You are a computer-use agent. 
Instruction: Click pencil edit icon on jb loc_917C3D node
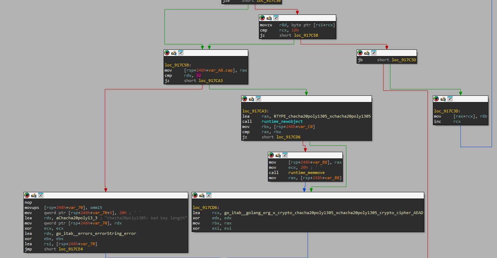(367, 53)
